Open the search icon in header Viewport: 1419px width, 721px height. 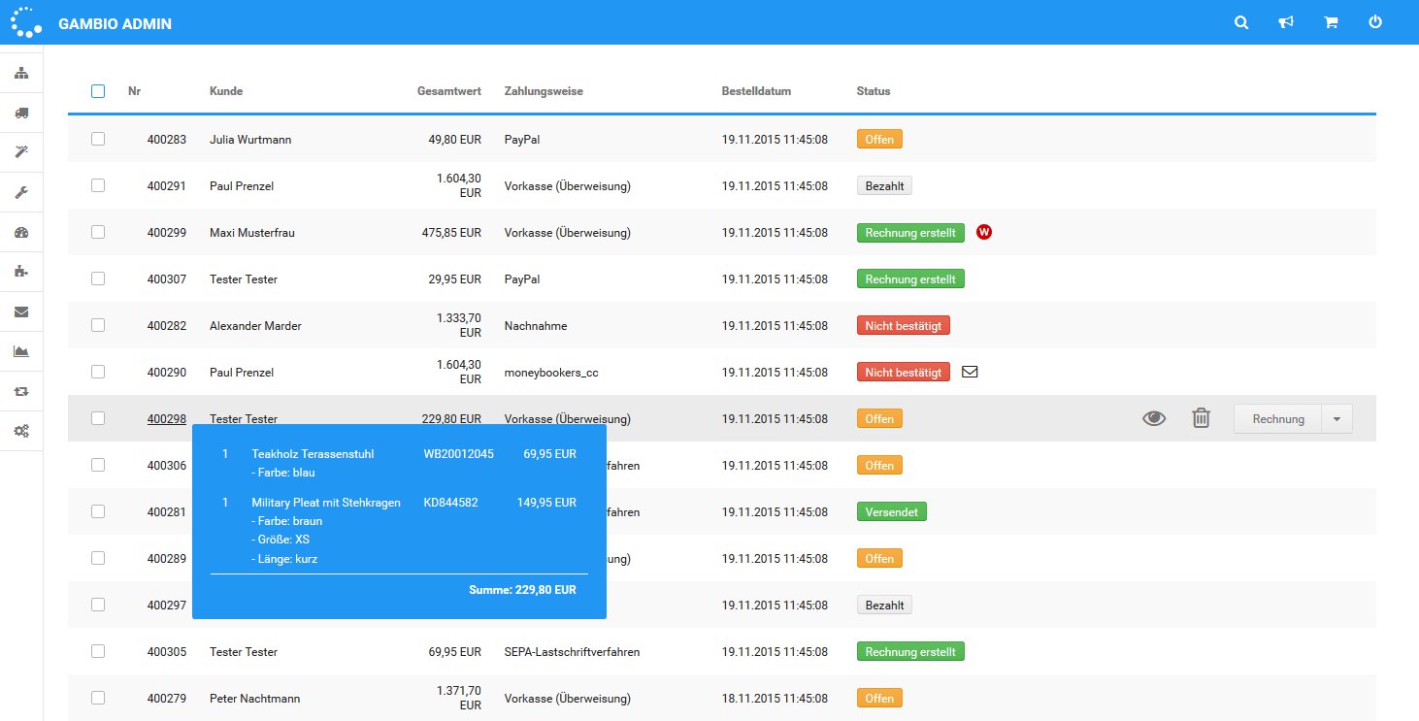pyautogui.click(x=1241, y=23)
